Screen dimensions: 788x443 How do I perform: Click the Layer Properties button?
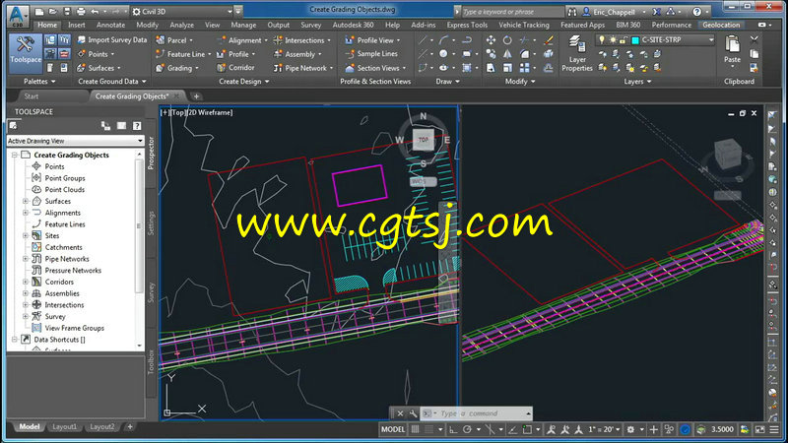click(x=577, y=53)
